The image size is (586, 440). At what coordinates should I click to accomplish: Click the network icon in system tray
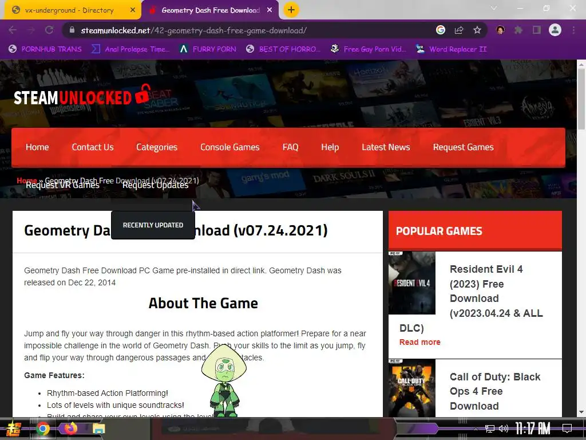coord(489,429)
